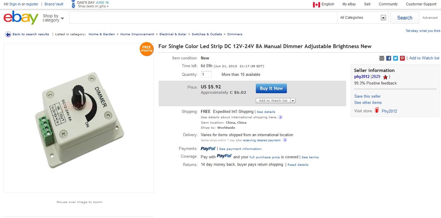Open the My eBay menu

349,4
